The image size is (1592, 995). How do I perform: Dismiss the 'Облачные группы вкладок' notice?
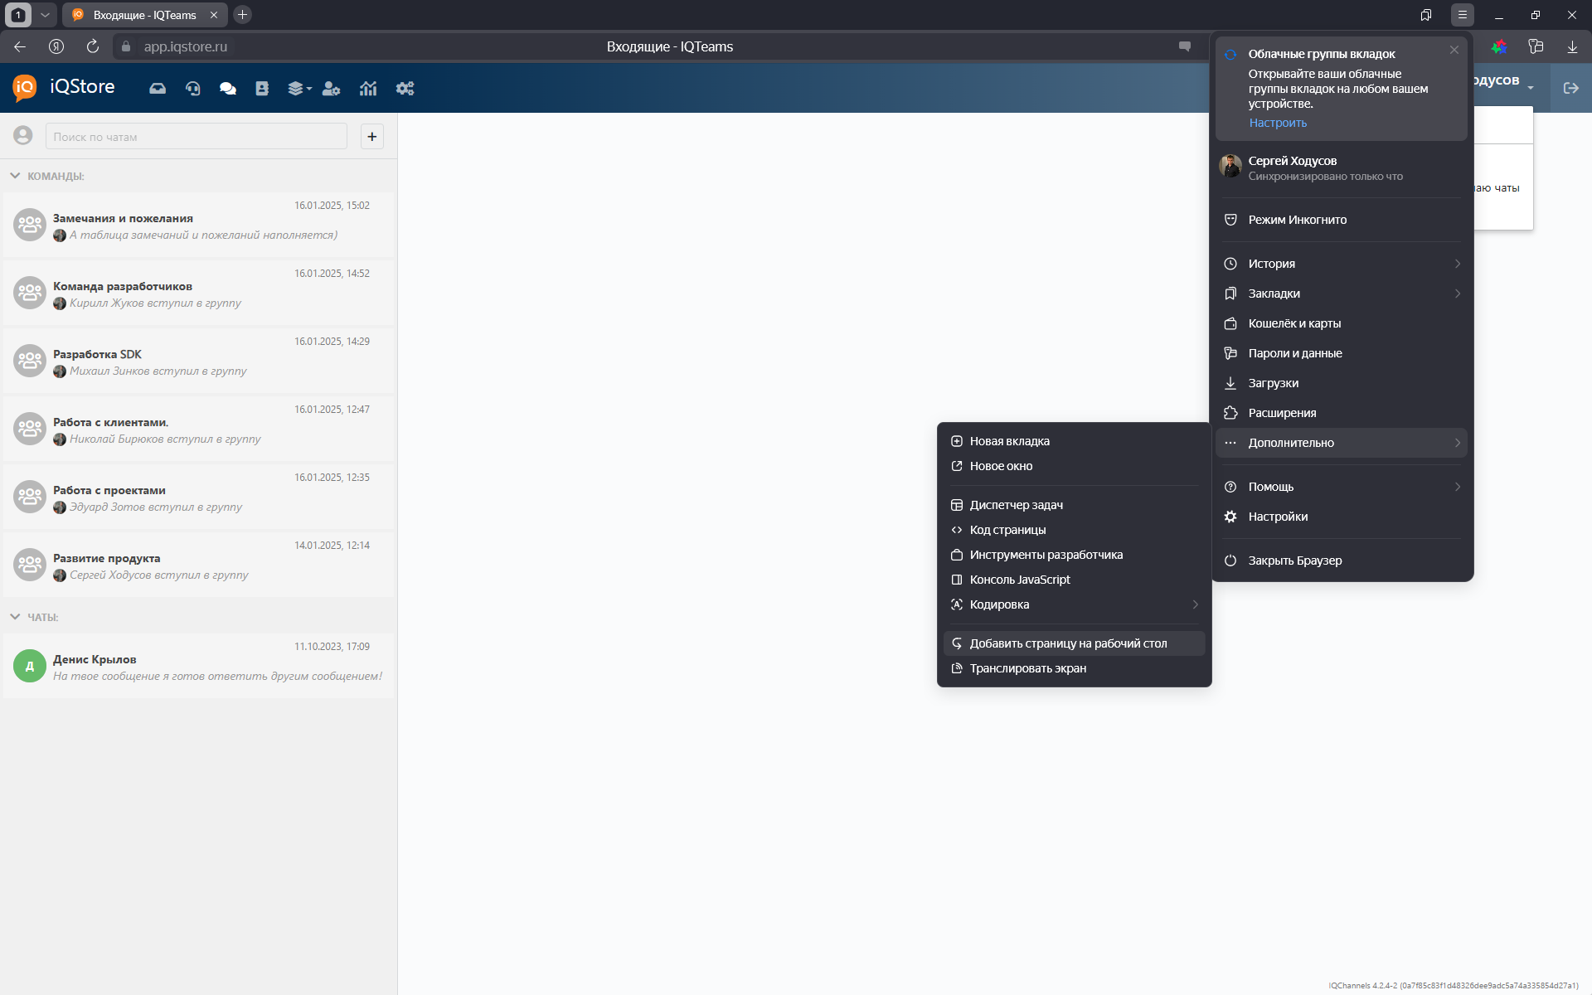[1454, 50]
